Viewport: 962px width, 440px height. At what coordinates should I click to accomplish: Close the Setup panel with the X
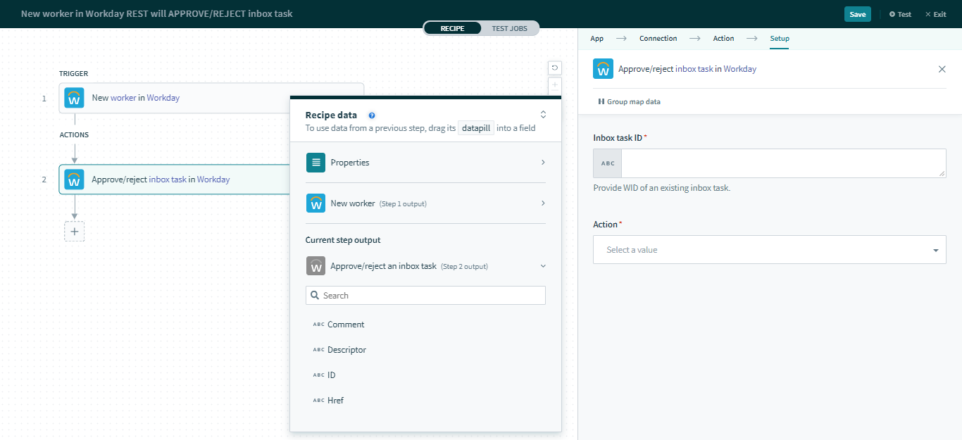[x=942, y=69]
